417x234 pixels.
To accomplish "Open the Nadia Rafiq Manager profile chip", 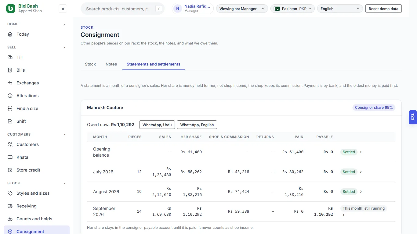I will coord(193,9).
